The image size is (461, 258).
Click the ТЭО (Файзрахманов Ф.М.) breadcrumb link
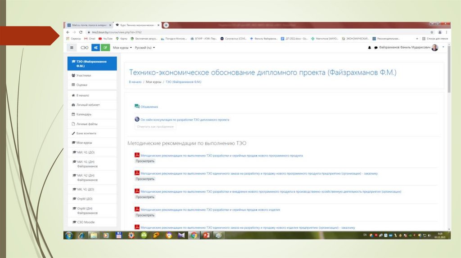tap(184, 82)
